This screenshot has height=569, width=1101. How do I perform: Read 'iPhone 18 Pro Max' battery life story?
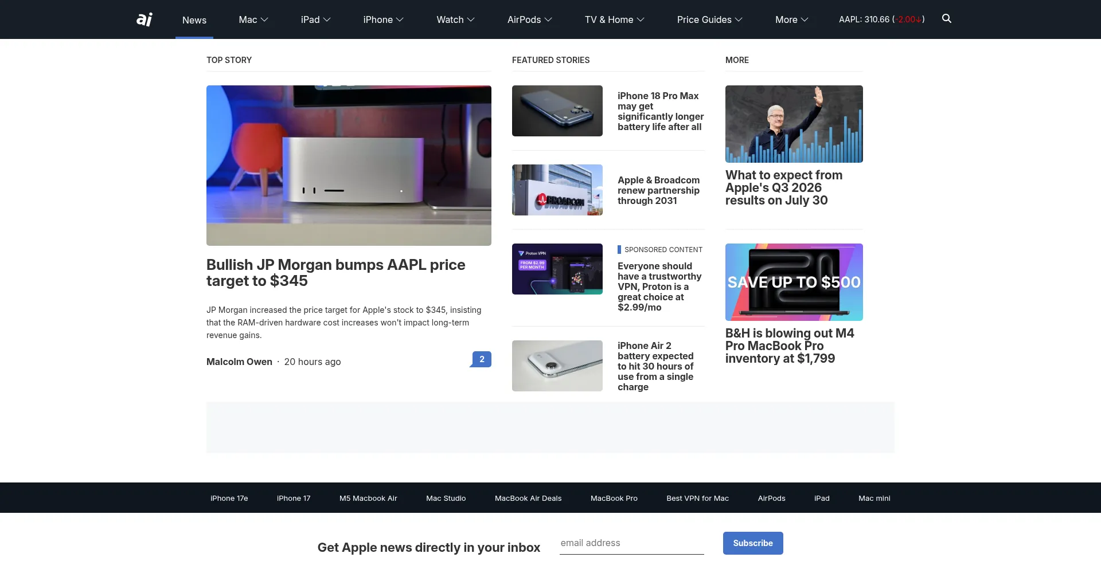(x=661, y=111)
